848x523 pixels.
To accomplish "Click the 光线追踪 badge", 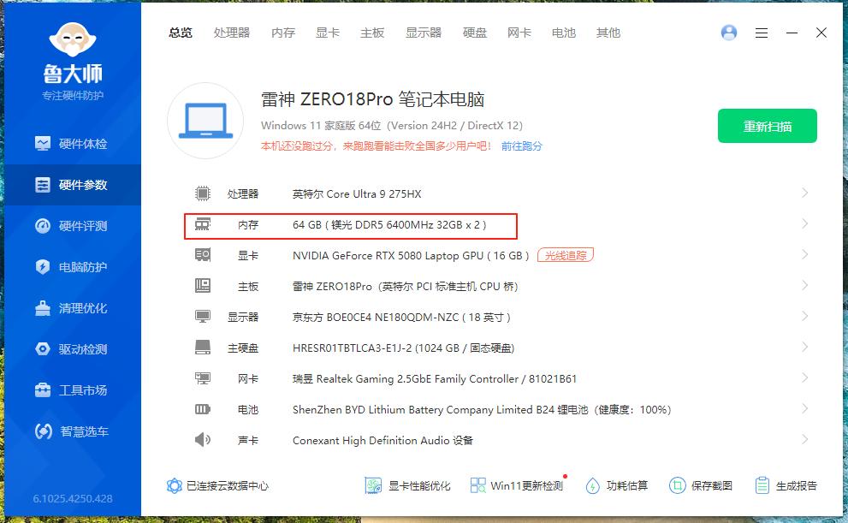I will point(566,255).
